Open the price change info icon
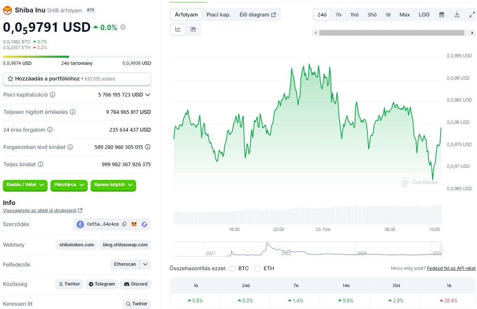The image size is (477, 309). pyautogui.click(x=123, y=27)
